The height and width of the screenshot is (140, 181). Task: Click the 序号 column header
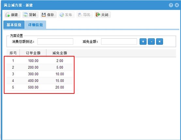pyautogui.click(x=13, y=53)
